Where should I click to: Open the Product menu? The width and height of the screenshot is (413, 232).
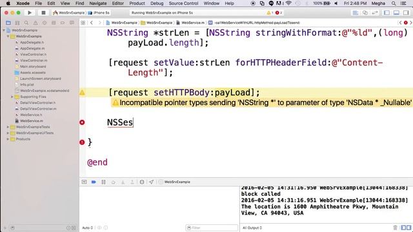click(x=137, y=3)
